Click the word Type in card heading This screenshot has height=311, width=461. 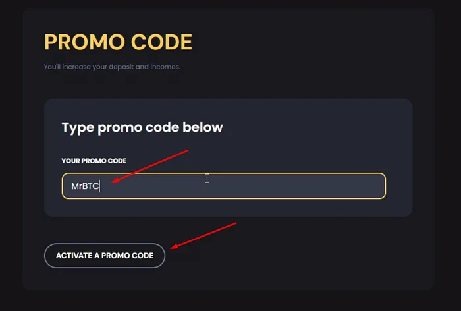coord(77,127)
